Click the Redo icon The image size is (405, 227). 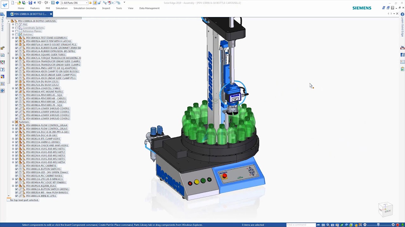pos(46,3)
